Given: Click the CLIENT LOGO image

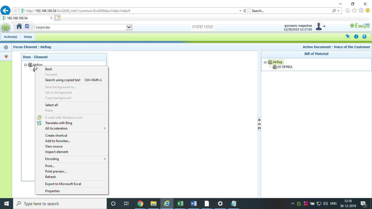Looking at the screenshot, I should coord(203,27).
